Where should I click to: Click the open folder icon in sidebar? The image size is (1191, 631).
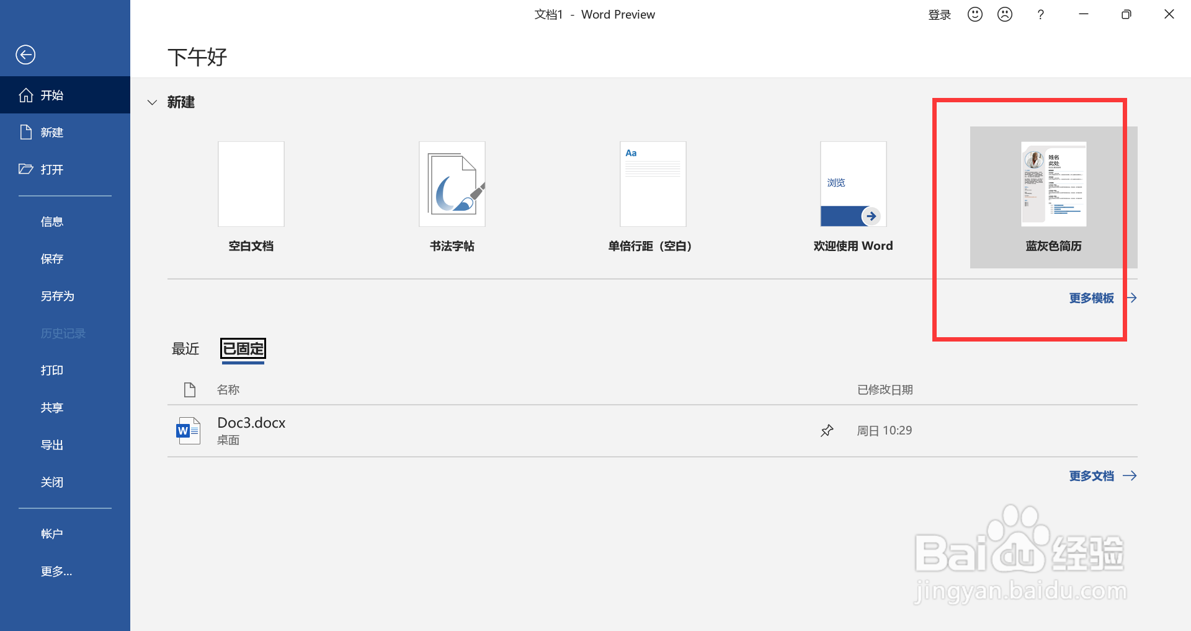(26, 169)
